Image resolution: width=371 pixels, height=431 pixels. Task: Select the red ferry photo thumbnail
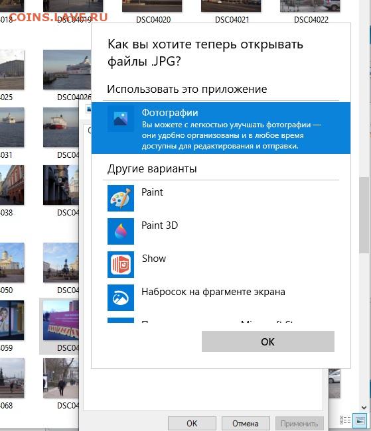coord(60,127)
